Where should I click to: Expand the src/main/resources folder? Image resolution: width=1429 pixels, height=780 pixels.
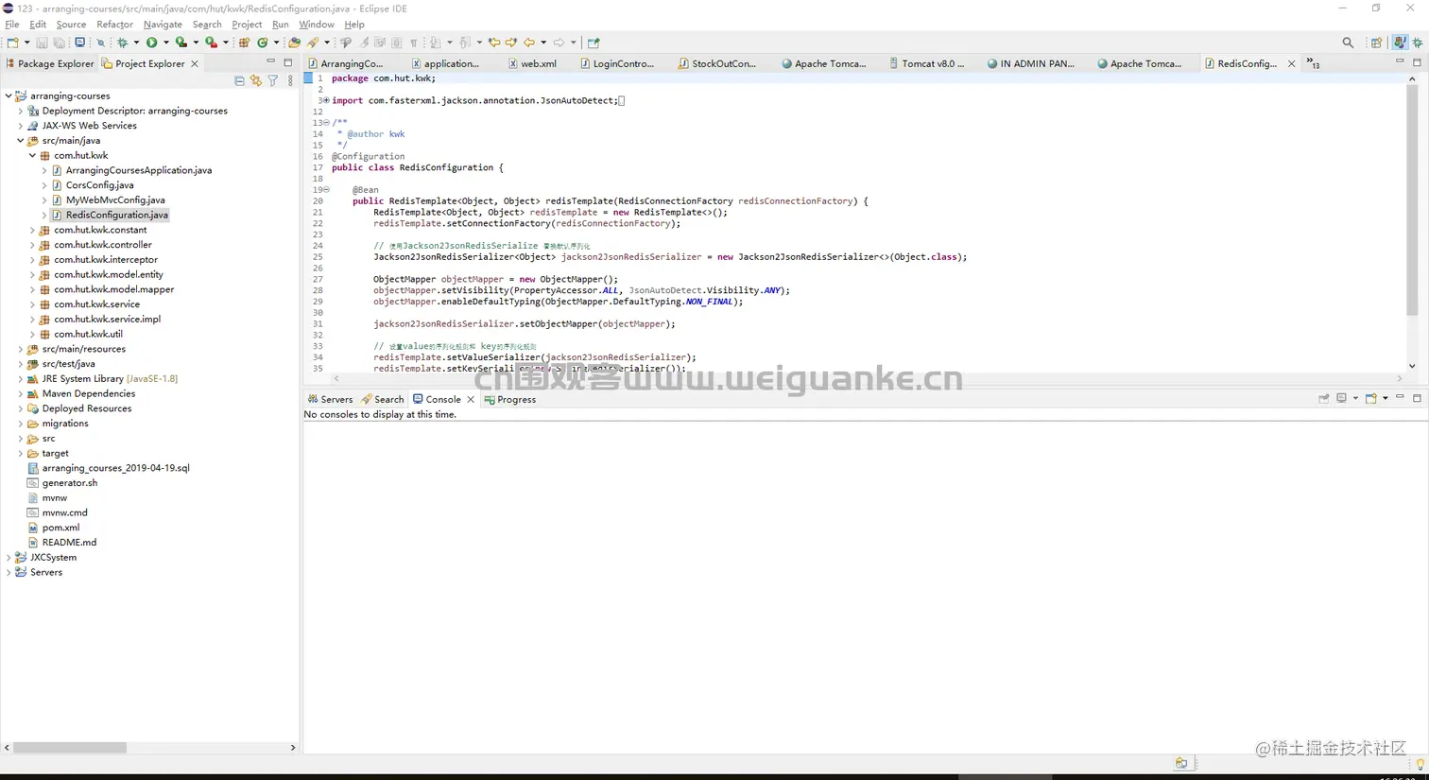coord(21,349)
